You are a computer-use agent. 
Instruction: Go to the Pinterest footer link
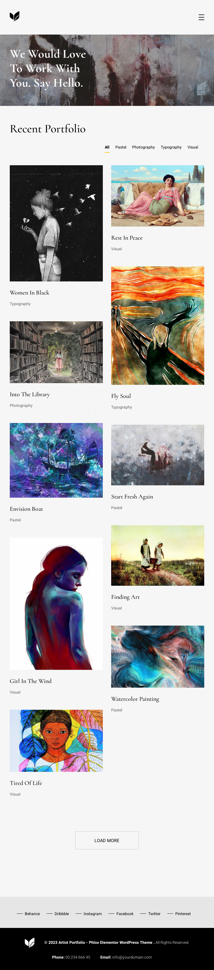click(183, 914)
